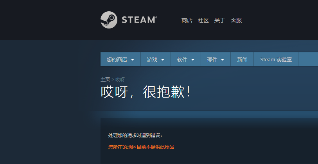Expand the 您的商店 dropdown menu
Screen dimensions: 318x164
(x=117, y=60)
